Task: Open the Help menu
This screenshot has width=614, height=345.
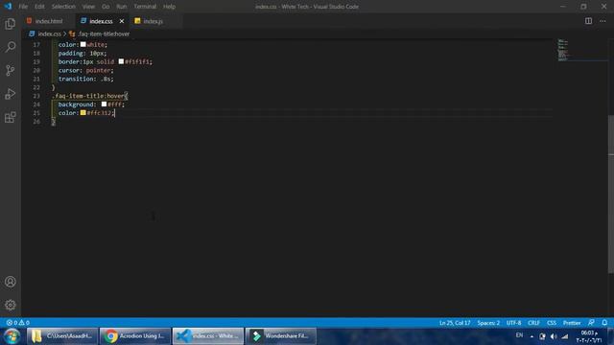Action: pyautogui.click(x=169, y=7)
